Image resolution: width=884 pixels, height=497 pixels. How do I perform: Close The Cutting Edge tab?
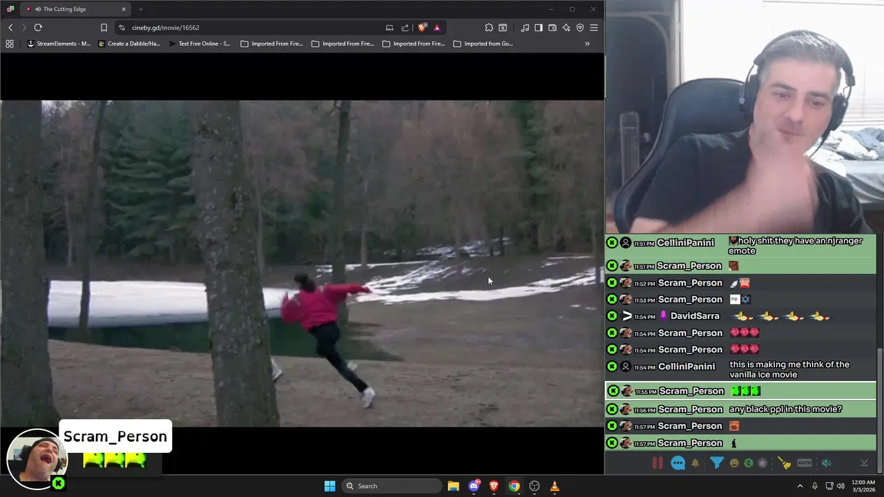coord(124,9)
